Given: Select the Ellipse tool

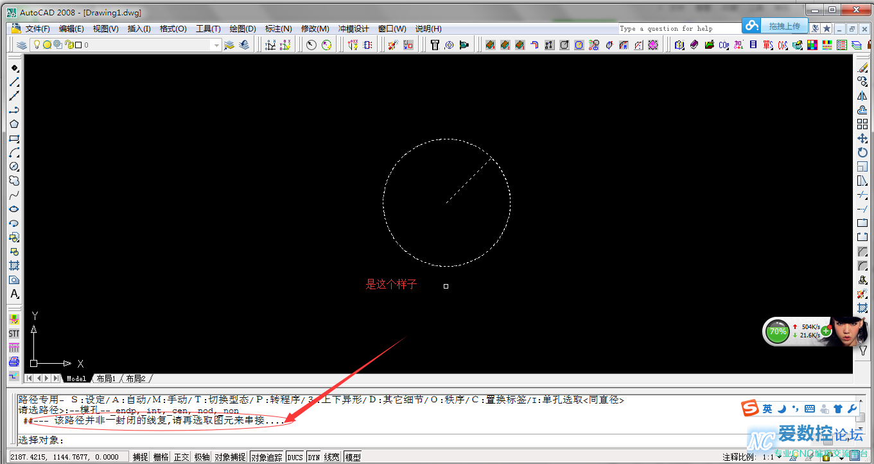Looking at the screenshot, I should [14, 209].
